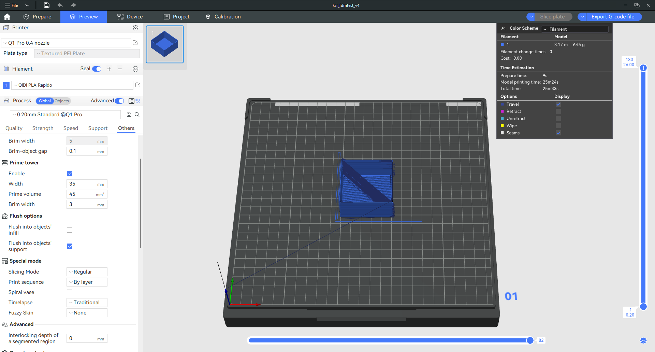655x352 pixels.
Task: Add a filament with plus icon
Action: [109, 69]
